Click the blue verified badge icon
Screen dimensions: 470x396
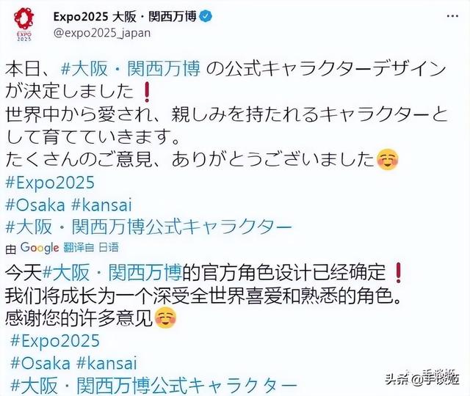click(x=206, y=16)
